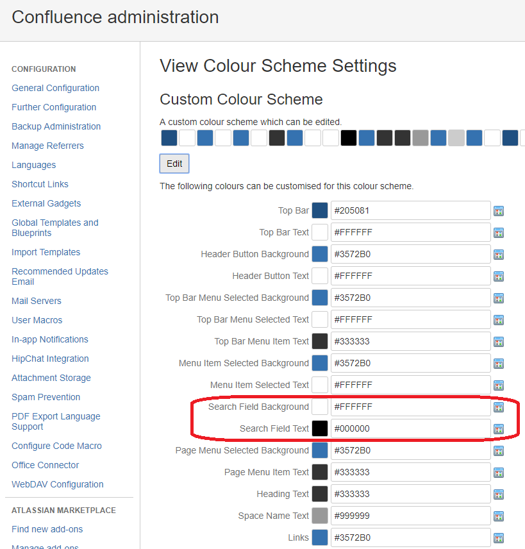Open the colour picker for Page Menu Item Text

click(499, 472)
